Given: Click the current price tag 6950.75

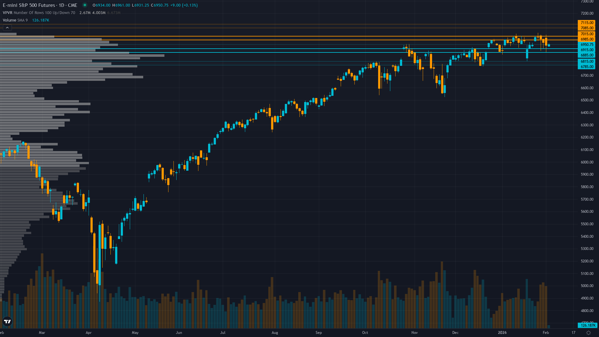Looking at the screenshot, I should (587, 44).
